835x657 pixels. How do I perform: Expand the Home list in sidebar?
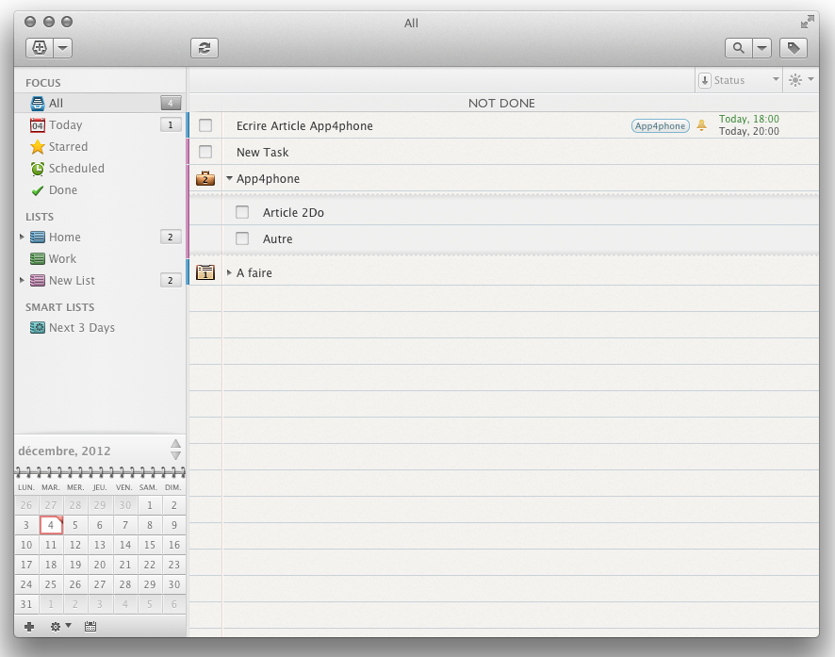pos(22,237)
